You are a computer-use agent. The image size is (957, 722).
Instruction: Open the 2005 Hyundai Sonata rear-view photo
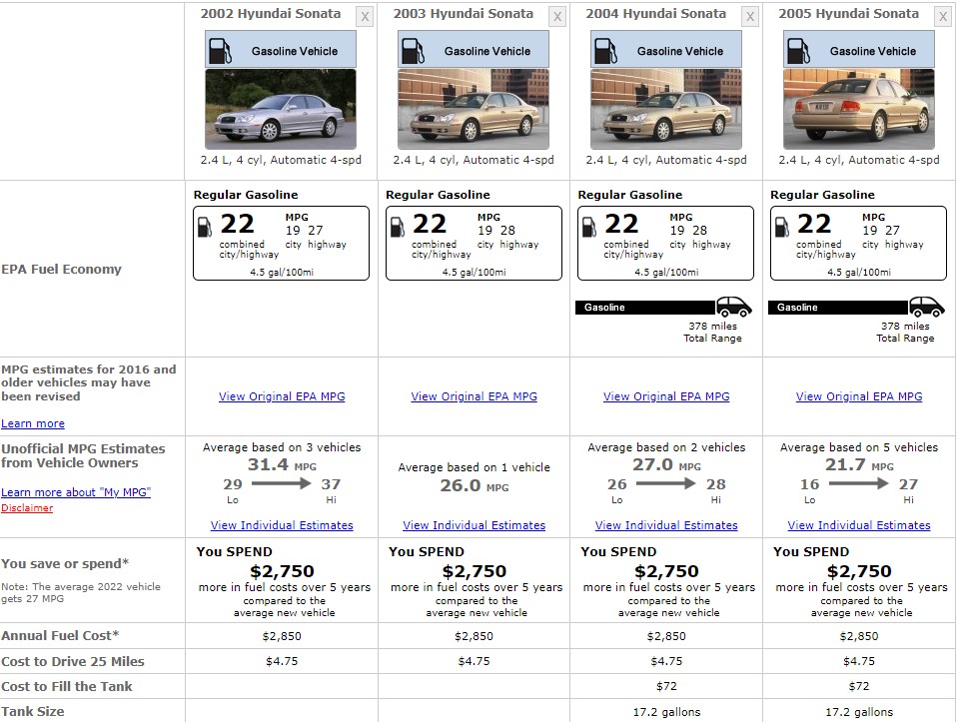click(x=859, y=109)
